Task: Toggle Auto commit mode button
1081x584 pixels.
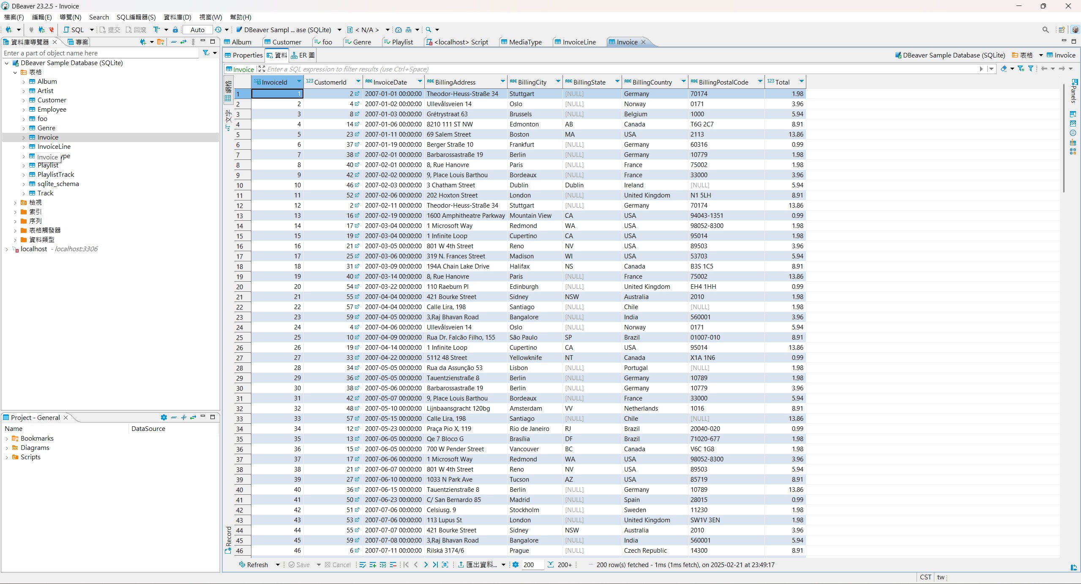Action: pyautogui.click(x=197, y=30)
